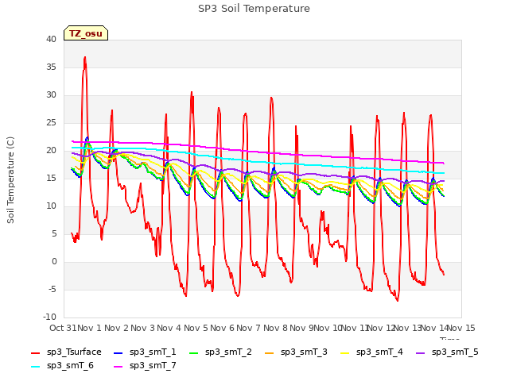The width and height of the screenshot is (509, 381).
Task: Click the 40 y-axis tick label
Action: (51, 40)
